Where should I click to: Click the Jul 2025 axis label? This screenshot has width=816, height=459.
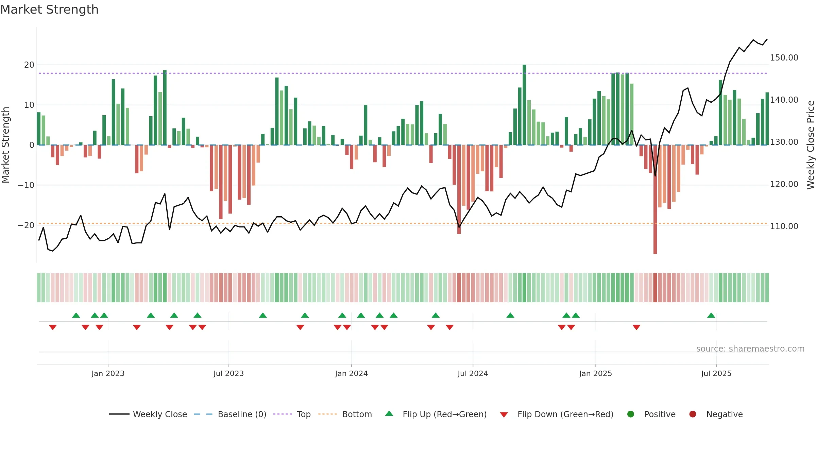pos(716,373)
